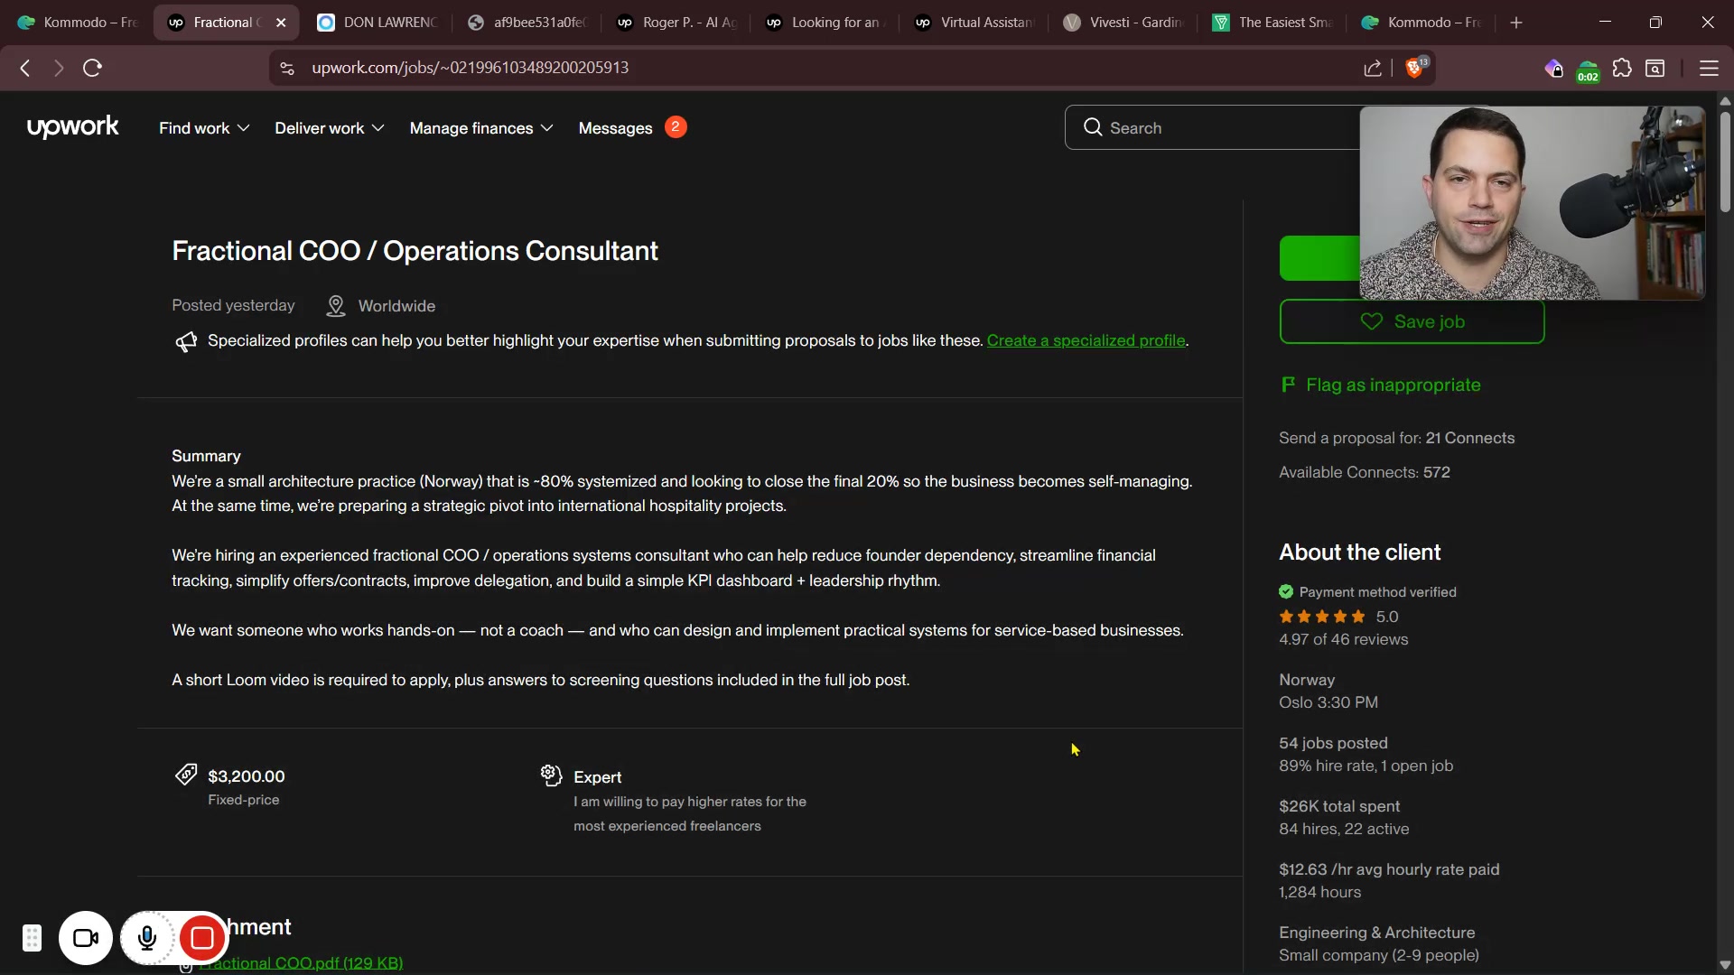Expand the Find work menu
The image size is (1734, 975).
click(204, 128)
